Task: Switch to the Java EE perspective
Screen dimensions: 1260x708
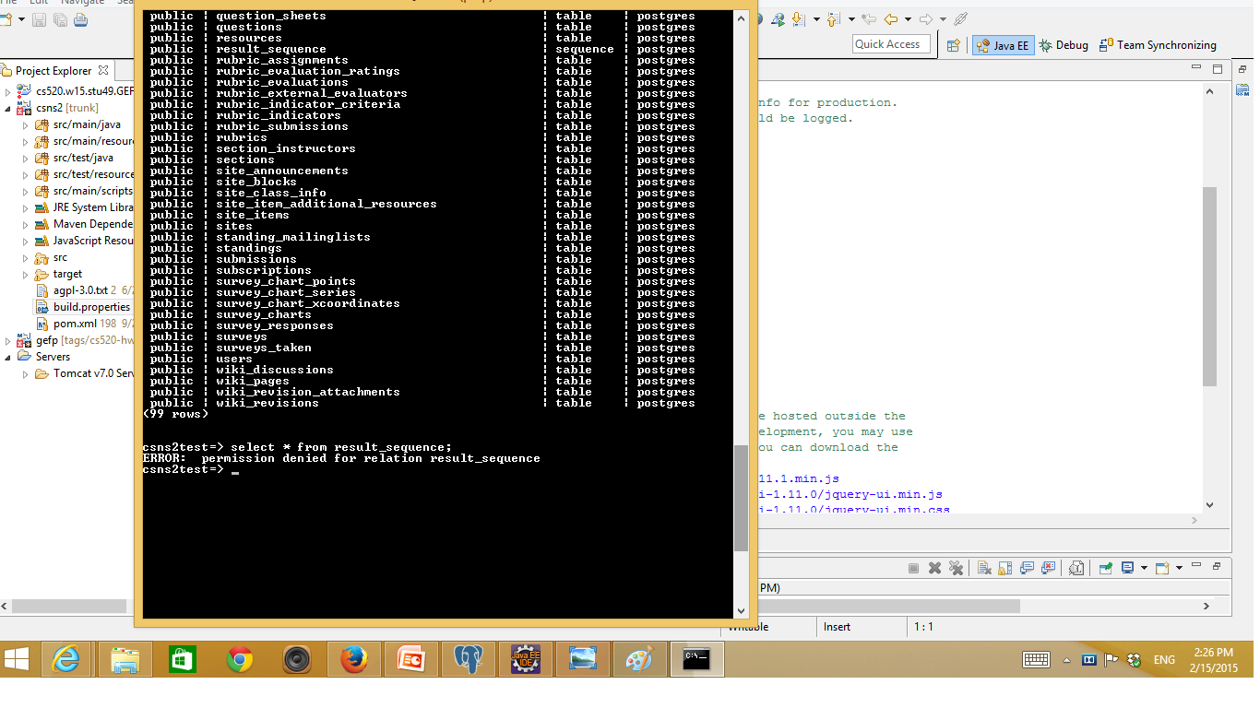Action: 1003,45
